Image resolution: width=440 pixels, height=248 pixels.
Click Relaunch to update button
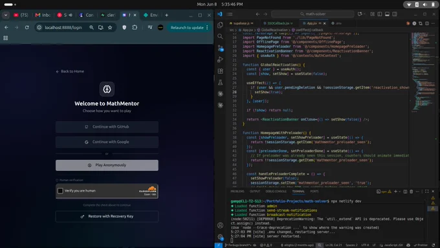[189, 28]
